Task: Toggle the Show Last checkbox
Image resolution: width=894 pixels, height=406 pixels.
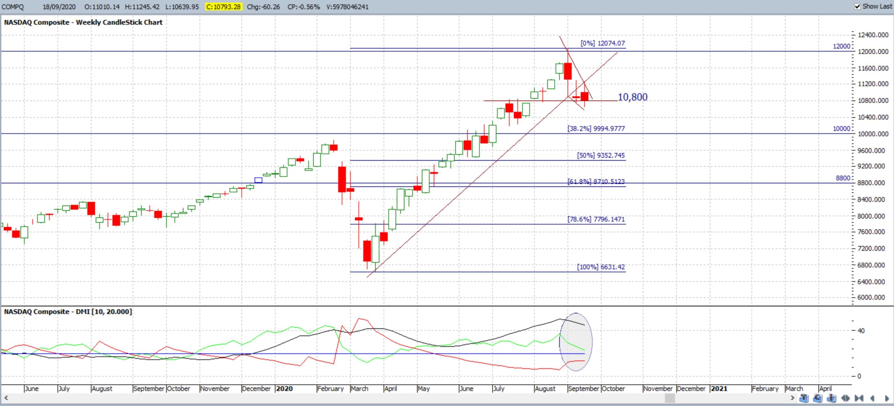Action: click(x=857, y=6)
